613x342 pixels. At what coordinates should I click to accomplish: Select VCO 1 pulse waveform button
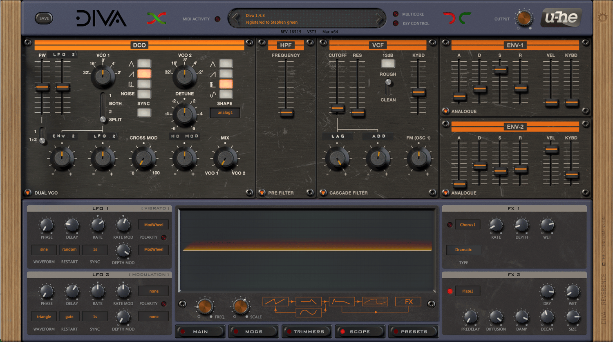coord(144,84)
